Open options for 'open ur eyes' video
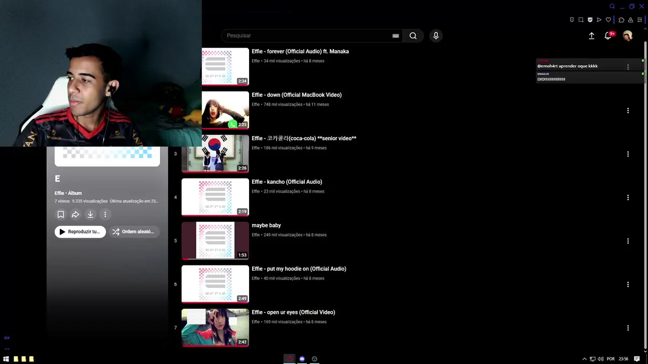648x364 pixels. pos(628,328)
